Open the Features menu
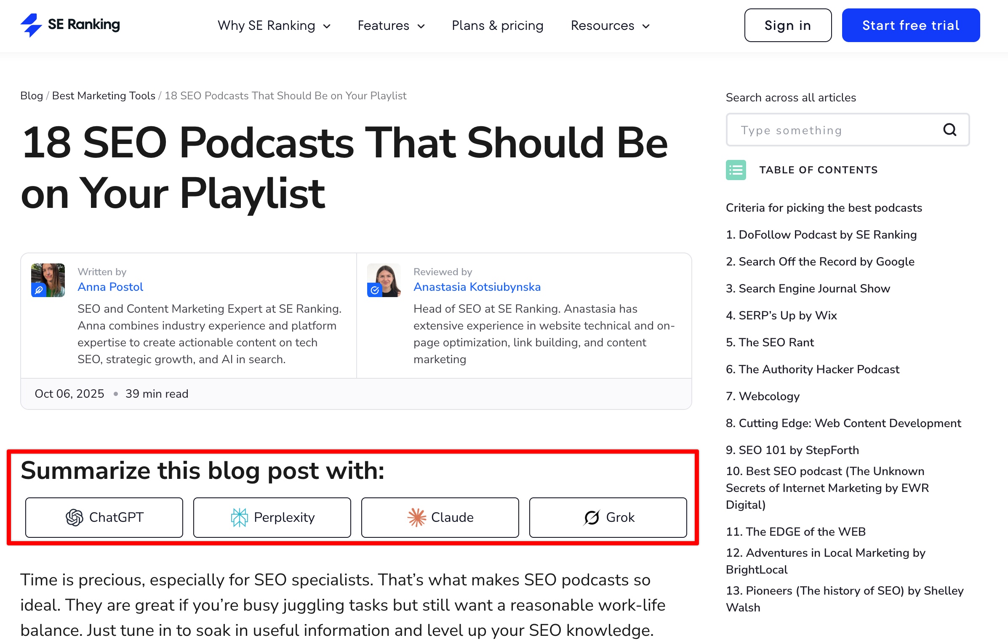The width and height of the screenshot is (1008, 643). coord(391,26)
